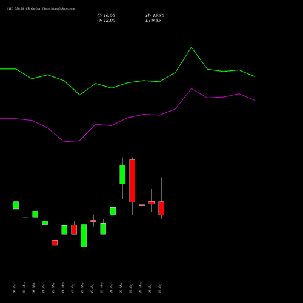Select the 08 May date label
This screenshot has height=303, width=303.
(x=33, y=288)
